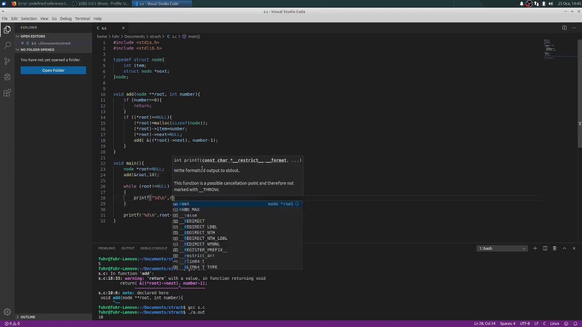Open the '1: bash' terminal selector dropdown
This screenshot has width=582, height=327.
502,248
